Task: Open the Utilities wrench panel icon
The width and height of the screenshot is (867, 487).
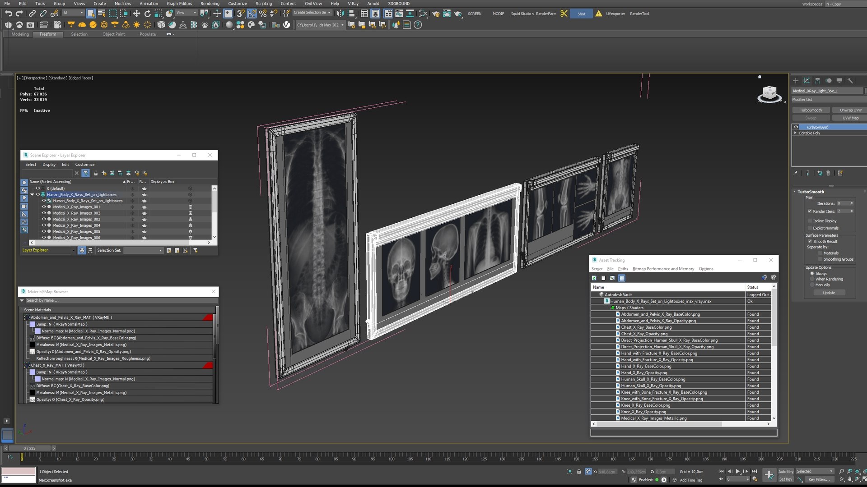Action: click(850, 81)
